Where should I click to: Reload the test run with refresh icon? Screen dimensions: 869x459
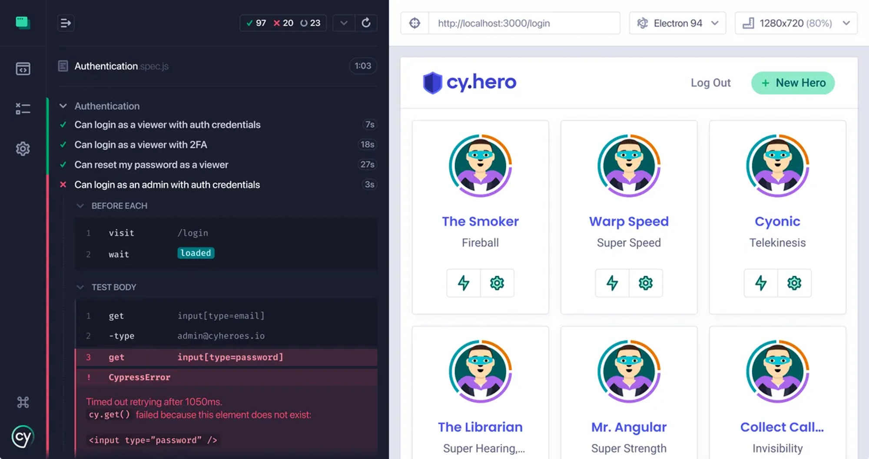click(x=366, y=23)
